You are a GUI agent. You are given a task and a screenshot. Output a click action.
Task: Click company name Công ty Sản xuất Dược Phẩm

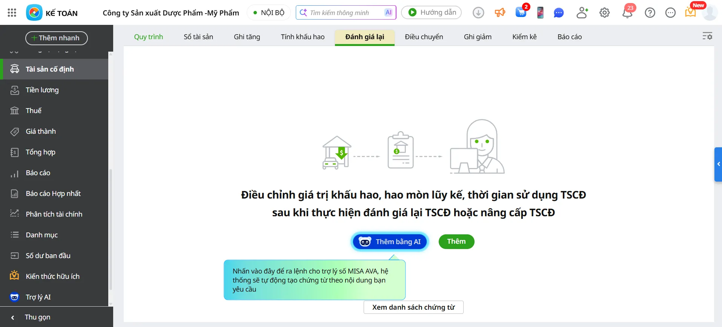click(x=171, y=13)
